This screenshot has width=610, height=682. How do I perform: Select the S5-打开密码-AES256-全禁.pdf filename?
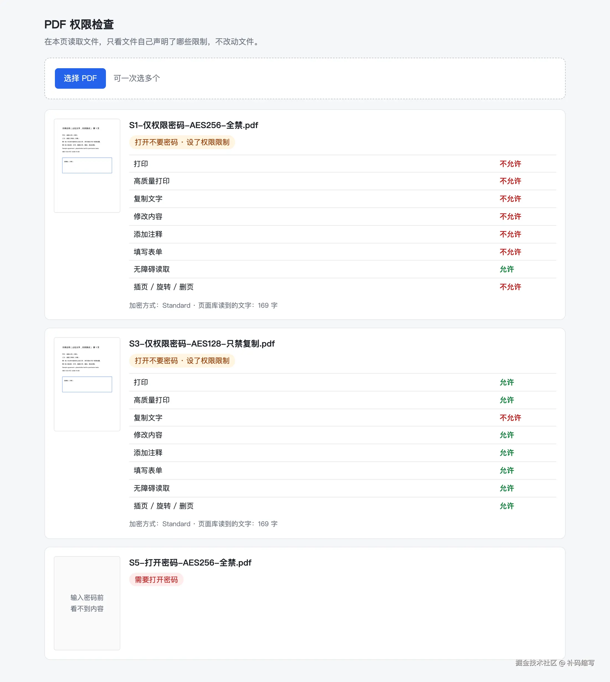click(x=190, y=563)
